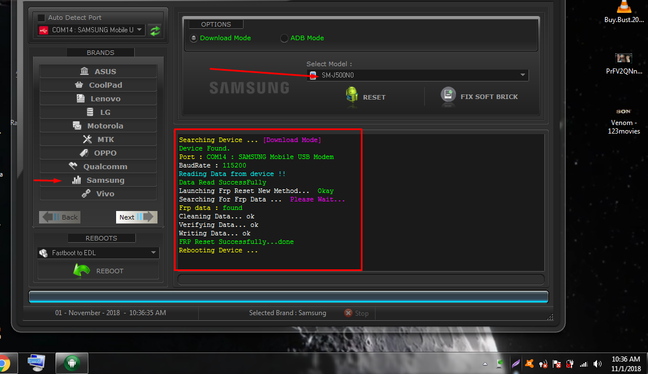The image size is (648, 374).
Task: Click the OPPO tag icon
Action: (84, 153)
